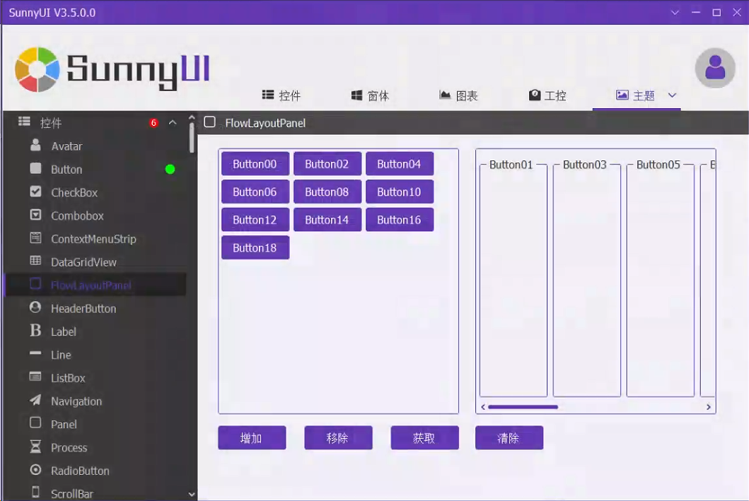Click right arrow of horizontal scrollbar

(x=709, y=407)
